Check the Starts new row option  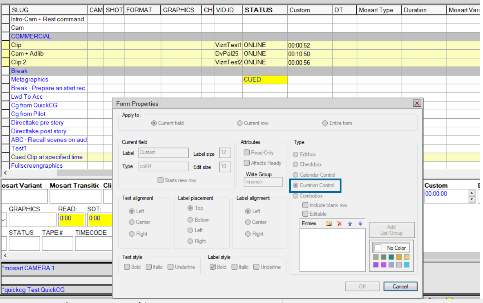point(160,180)
